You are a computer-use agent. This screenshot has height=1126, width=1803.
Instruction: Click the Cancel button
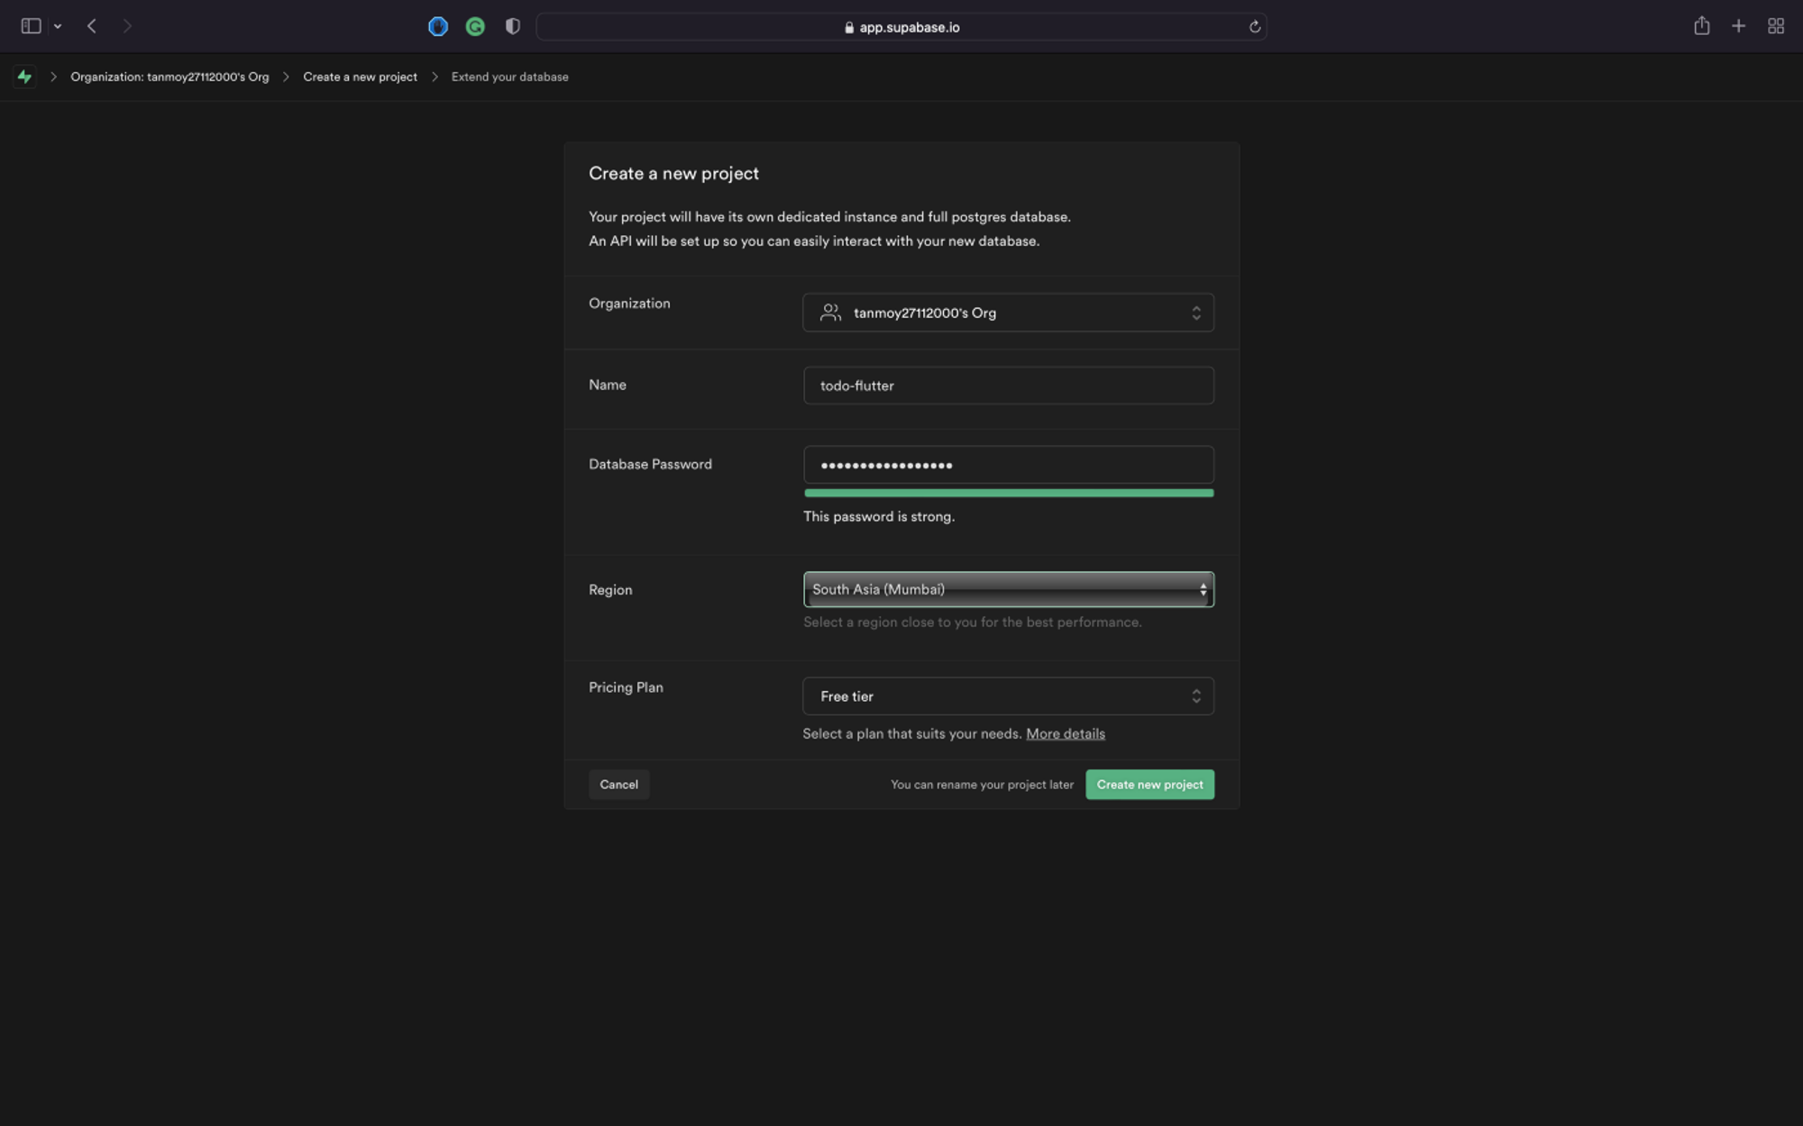[618, 785]
